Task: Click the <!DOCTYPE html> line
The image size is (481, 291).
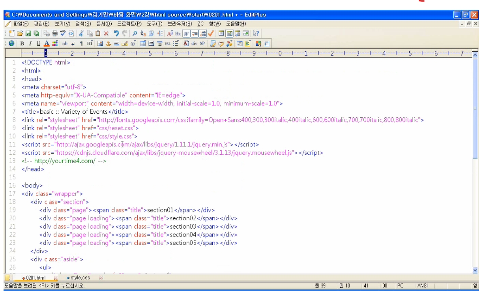Action: pos(46,62)
